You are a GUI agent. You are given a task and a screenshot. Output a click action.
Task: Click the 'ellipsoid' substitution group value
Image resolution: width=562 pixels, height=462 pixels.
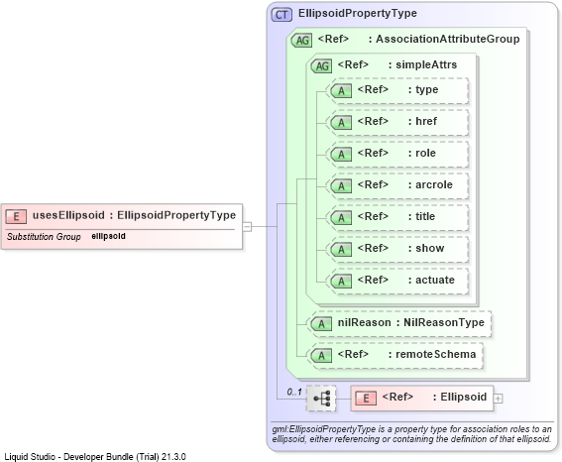tap(108, 236)
